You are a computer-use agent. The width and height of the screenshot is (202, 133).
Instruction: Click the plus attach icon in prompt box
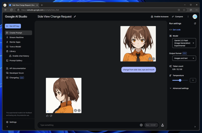[141, 125]
